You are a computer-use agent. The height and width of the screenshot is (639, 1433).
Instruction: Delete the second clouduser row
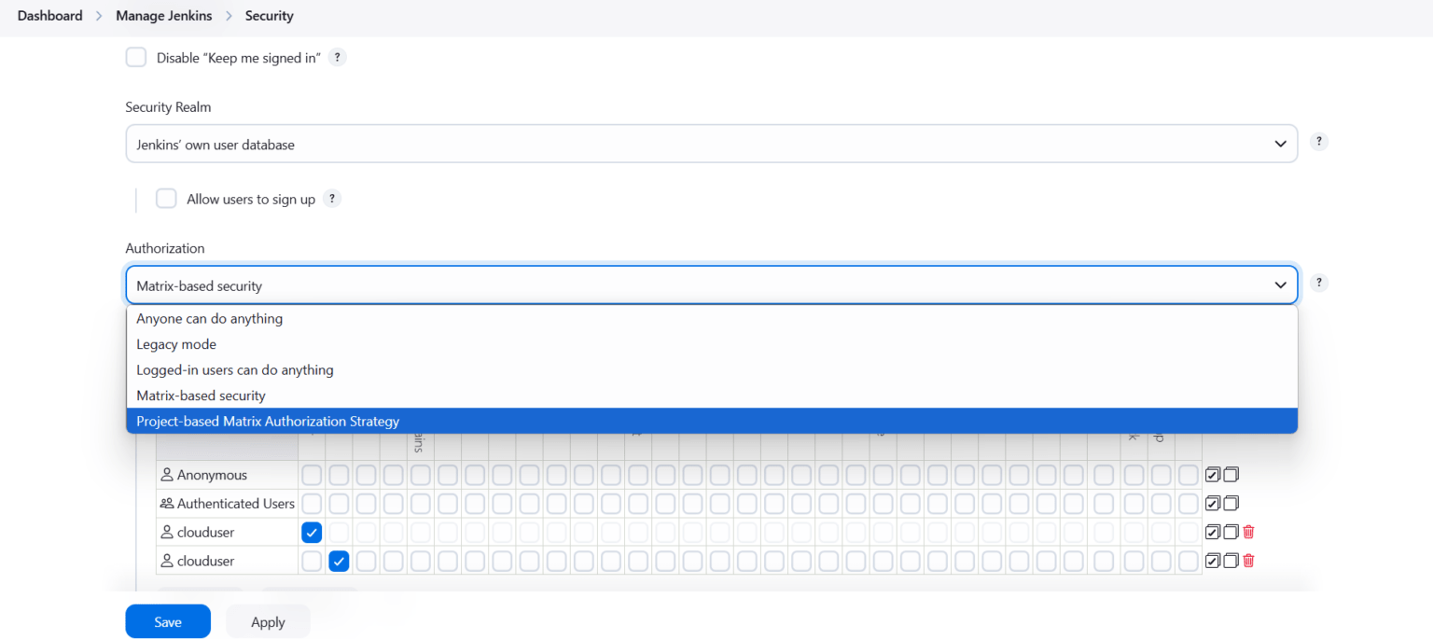[1248, 561]
